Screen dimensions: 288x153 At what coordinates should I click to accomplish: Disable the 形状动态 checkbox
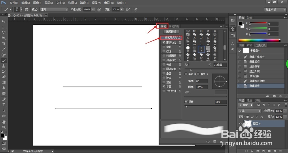click(164, 42)
